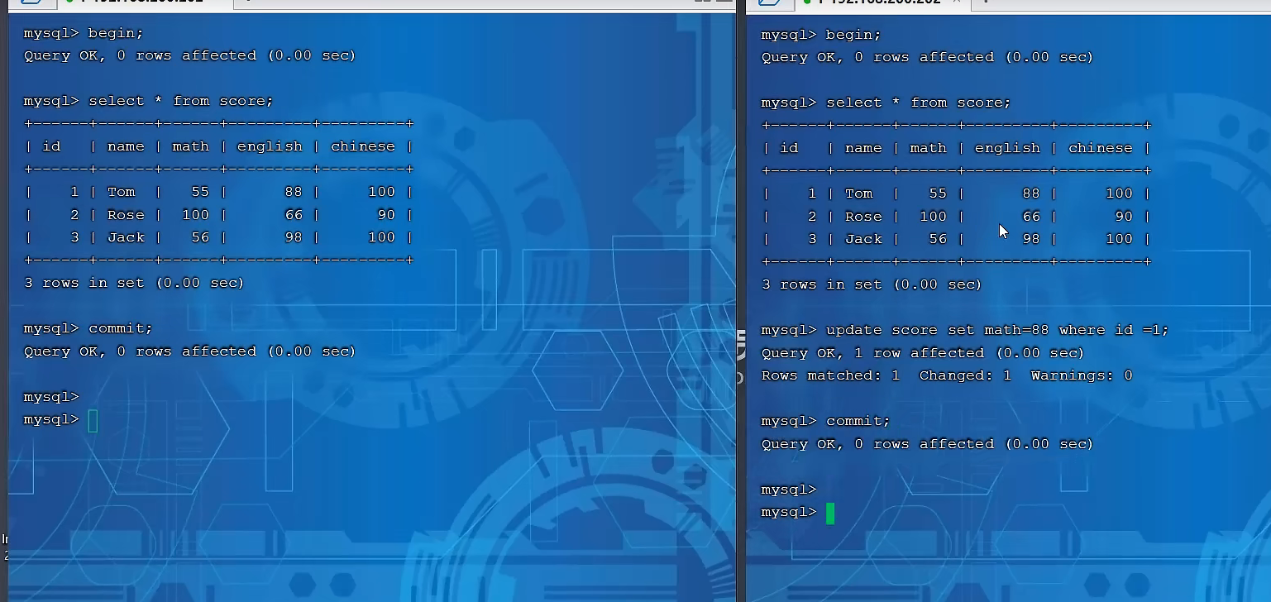
Task: Click the "name" column header in left terminal
Action: tap(126, 146)
